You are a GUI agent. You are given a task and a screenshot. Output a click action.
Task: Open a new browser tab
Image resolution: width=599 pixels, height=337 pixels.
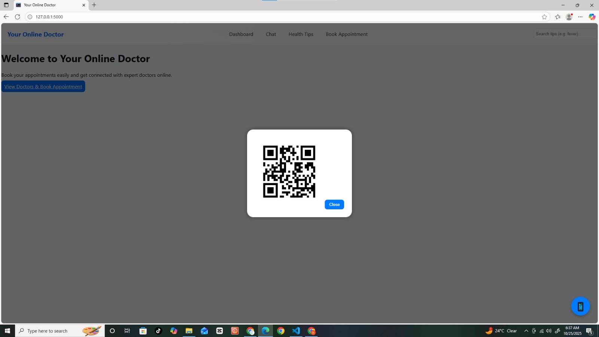(x=94, y=5)
